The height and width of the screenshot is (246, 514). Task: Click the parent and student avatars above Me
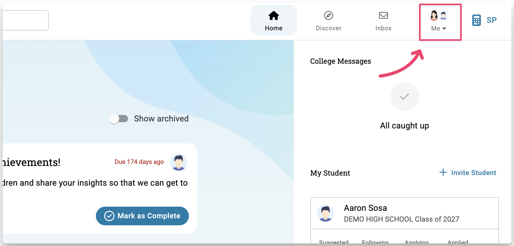(439, 16)
